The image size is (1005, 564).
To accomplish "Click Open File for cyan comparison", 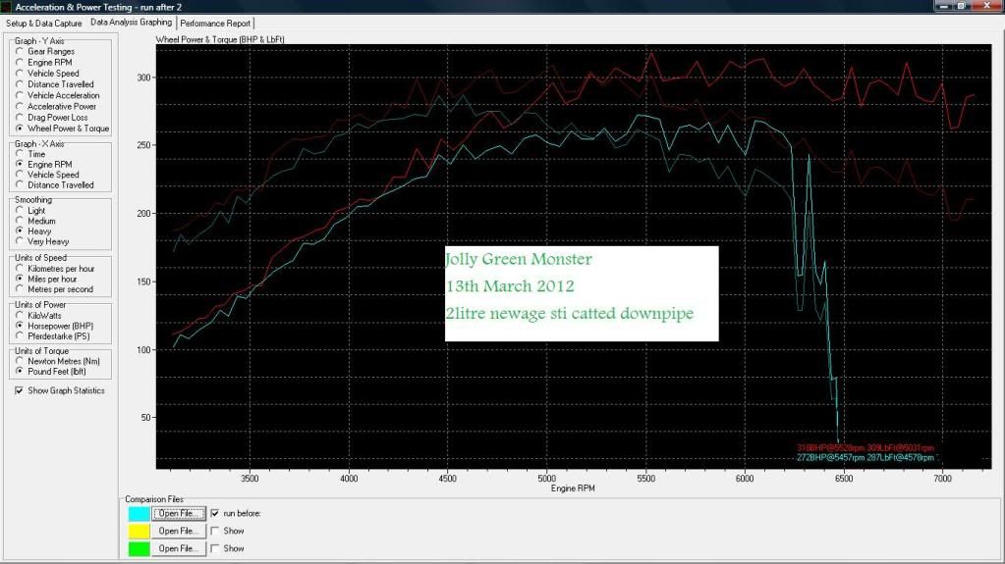I will [x=179, y=513].
